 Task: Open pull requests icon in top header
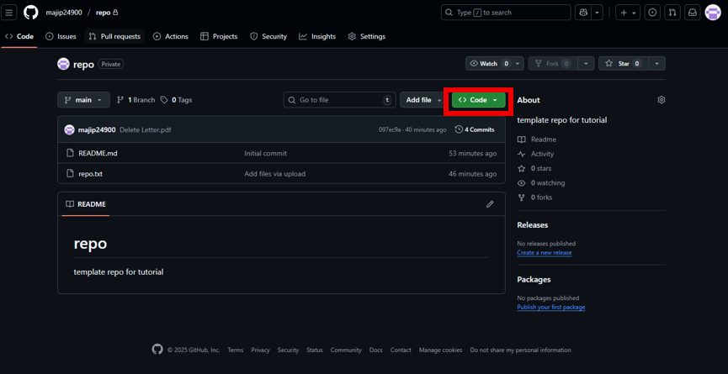point(672,13)
